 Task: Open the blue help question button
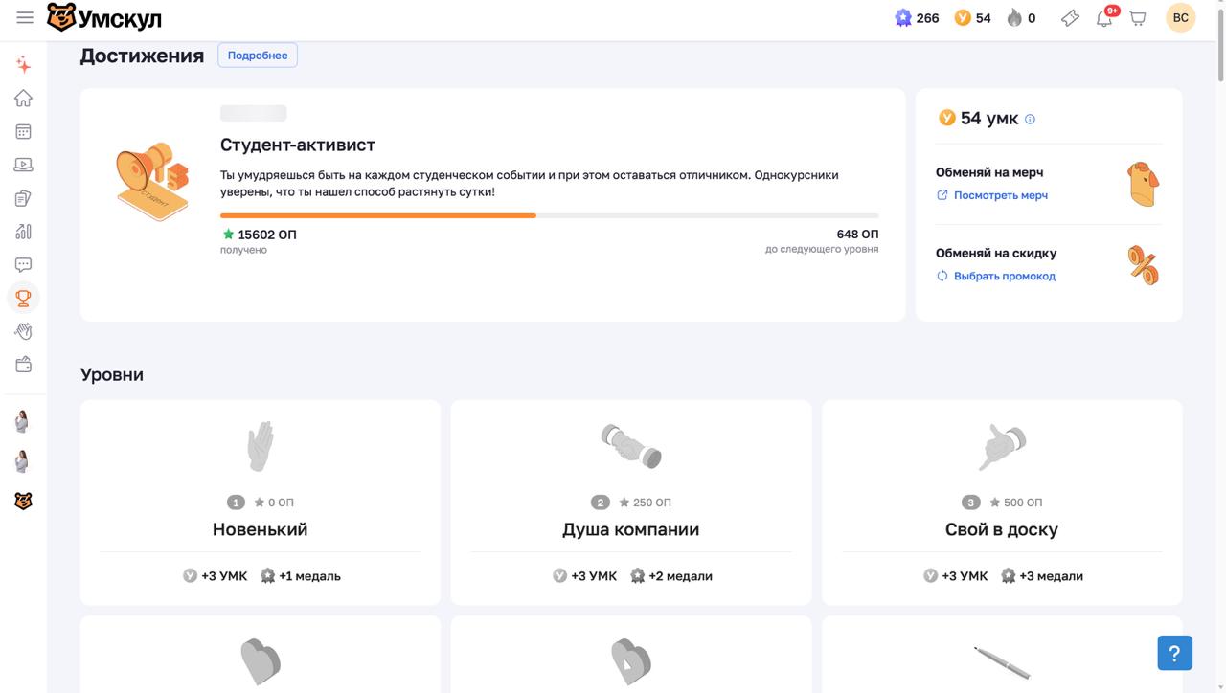[1174, 654]
